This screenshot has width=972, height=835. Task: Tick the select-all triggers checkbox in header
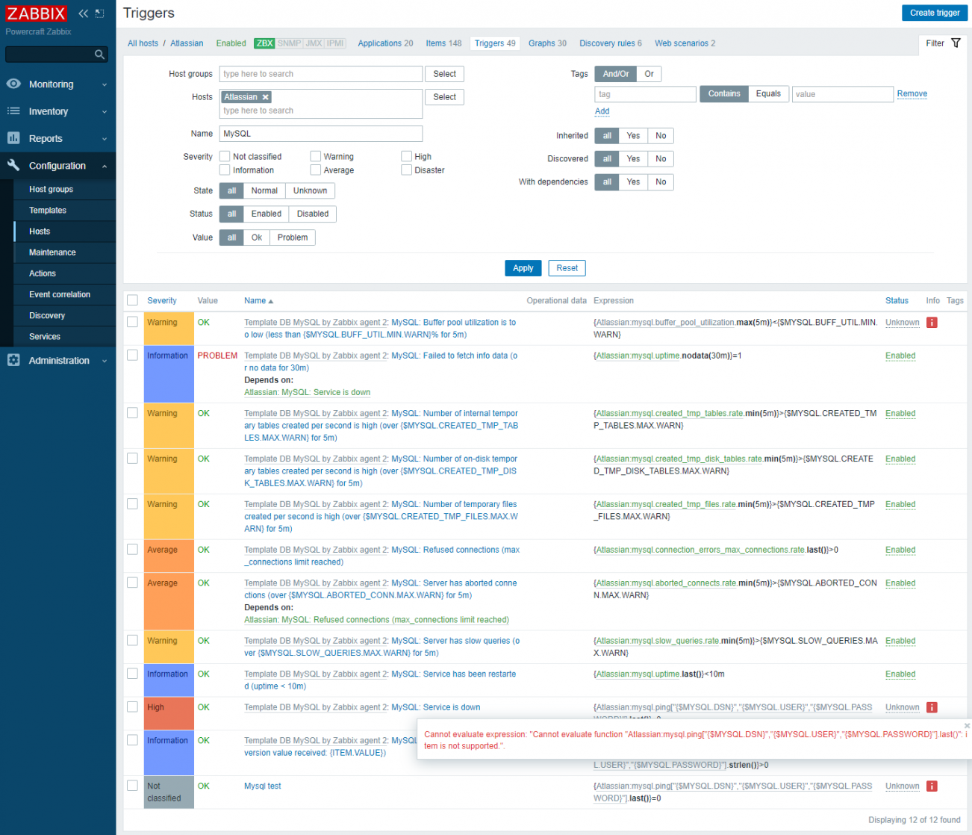(133, 300)
